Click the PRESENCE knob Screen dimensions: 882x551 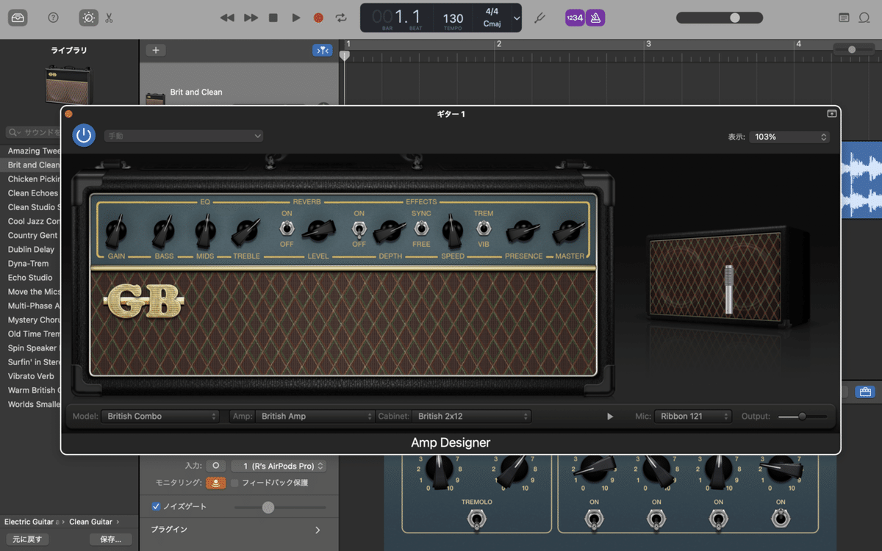(523, 232)
